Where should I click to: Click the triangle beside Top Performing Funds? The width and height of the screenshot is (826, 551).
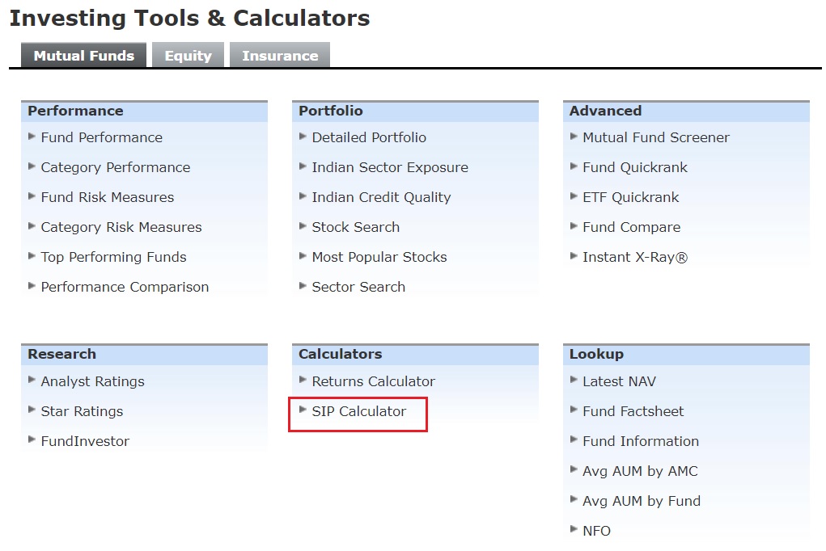32,256
